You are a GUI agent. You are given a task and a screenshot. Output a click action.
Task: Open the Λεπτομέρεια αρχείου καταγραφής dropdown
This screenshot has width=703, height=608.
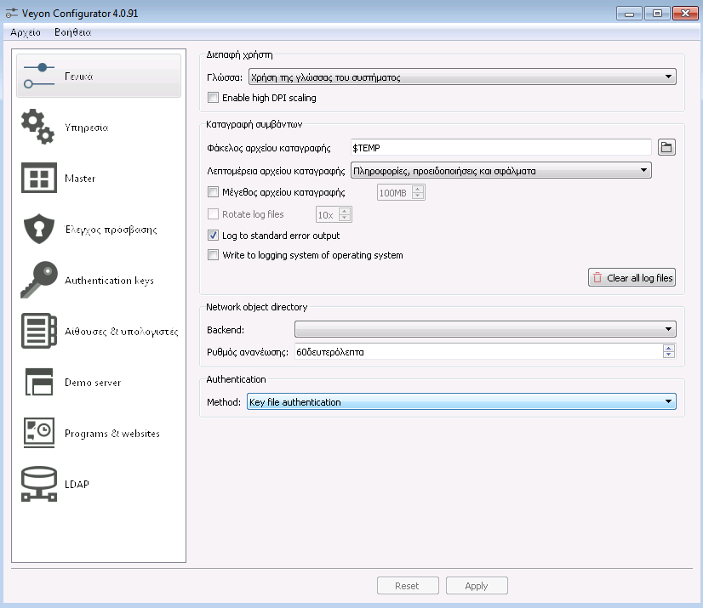(x=500, y=171)
